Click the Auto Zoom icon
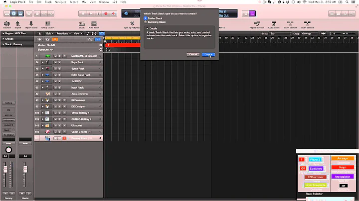Screen dimensions: 359x201 (94, 24)
